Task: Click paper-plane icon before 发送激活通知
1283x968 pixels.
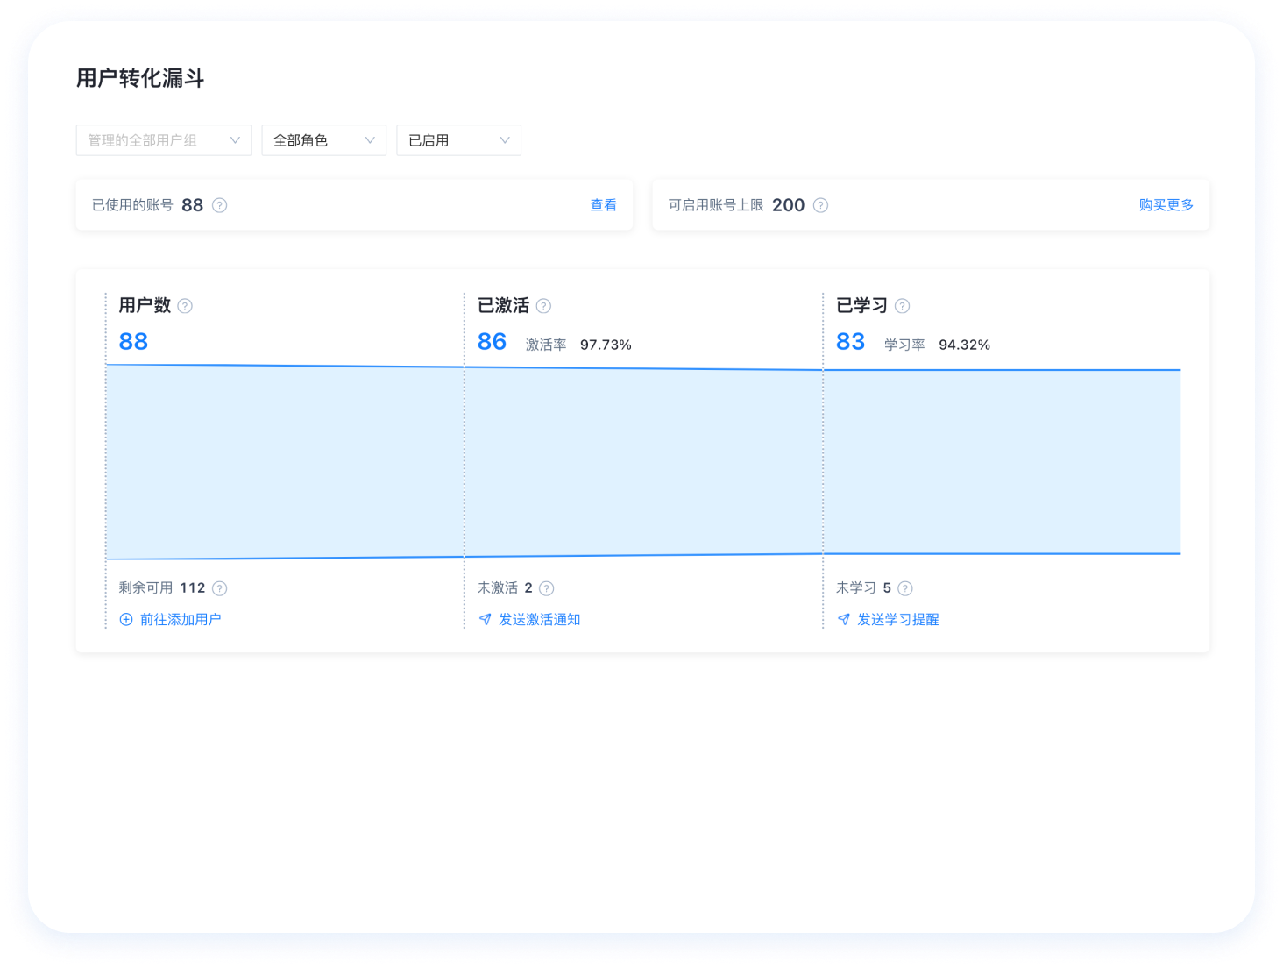Action: pos(485,619)
